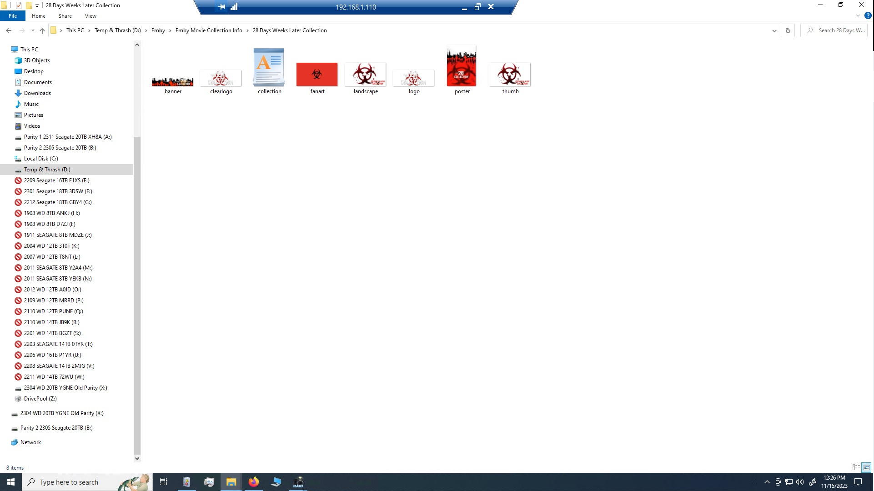The image size is (874, 491).
Task: Open the speaker volume icon in system tray
Action: (x=800, y=482)
